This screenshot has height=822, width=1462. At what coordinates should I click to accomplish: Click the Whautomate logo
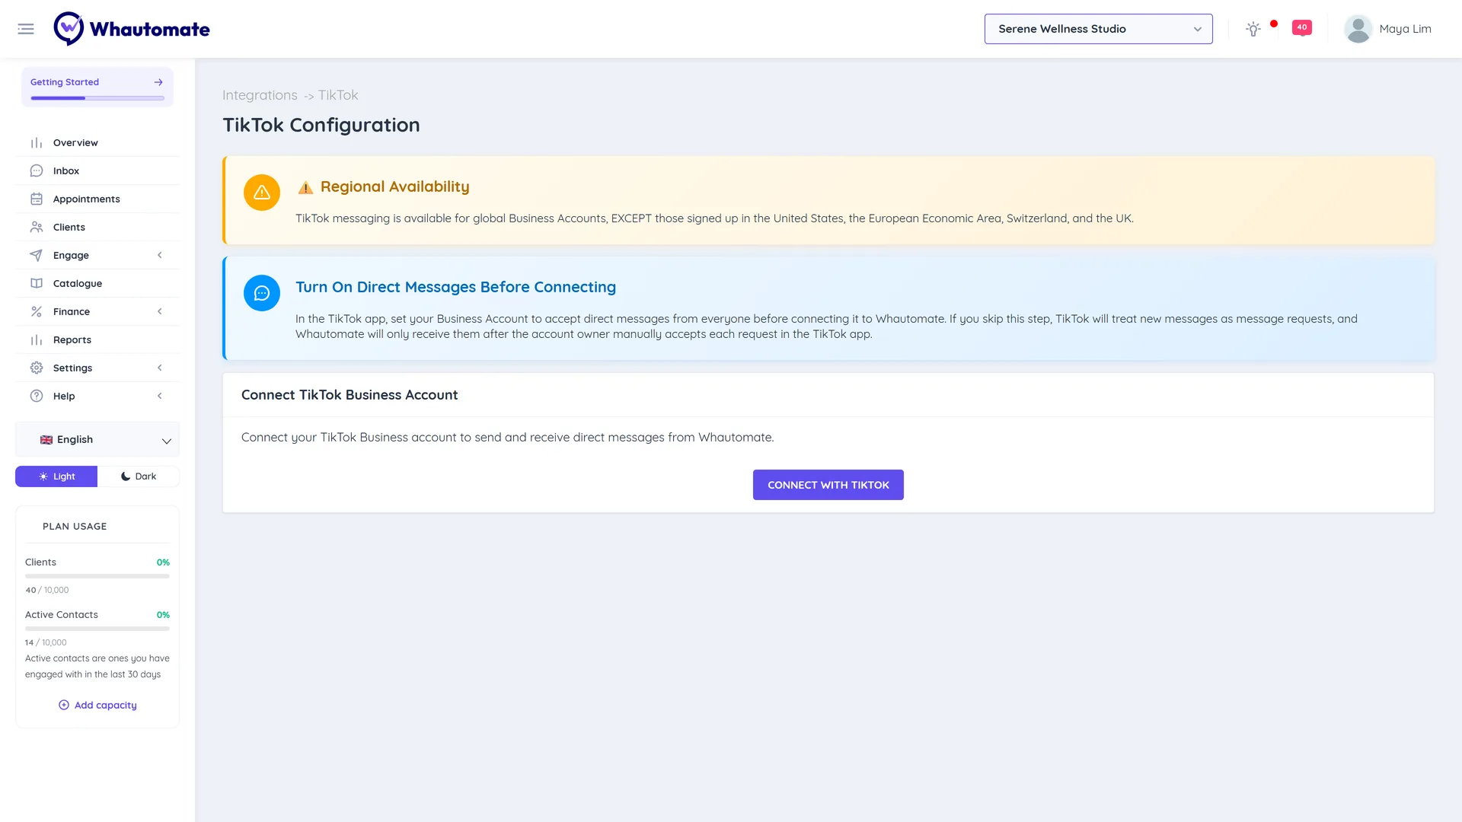132,29
